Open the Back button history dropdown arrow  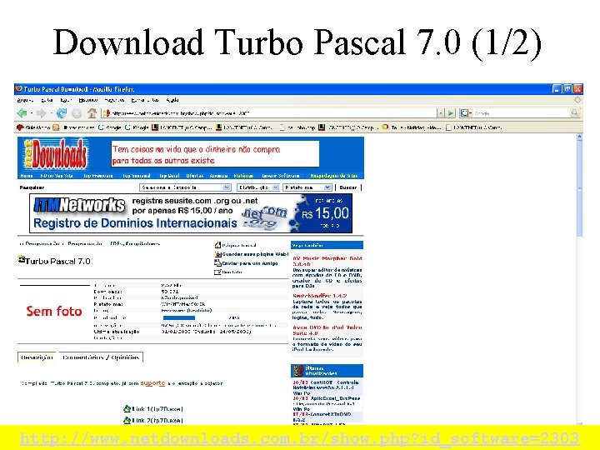click(32, 113)
